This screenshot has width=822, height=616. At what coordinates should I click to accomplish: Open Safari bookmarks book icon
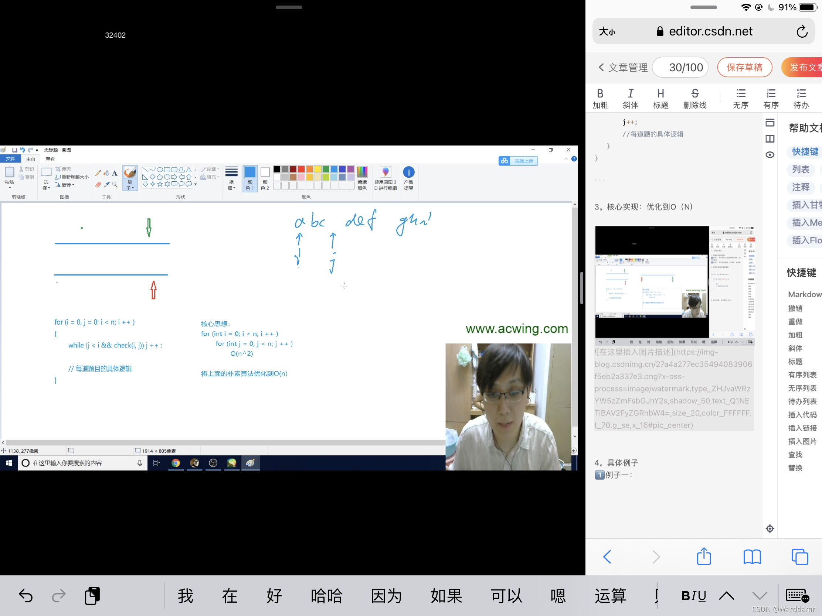[x=752, y=557]
